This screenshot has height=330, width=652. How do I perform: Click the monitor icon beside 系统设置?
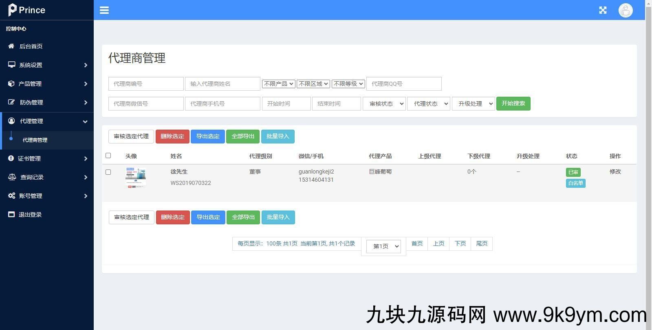pos(11,65)
